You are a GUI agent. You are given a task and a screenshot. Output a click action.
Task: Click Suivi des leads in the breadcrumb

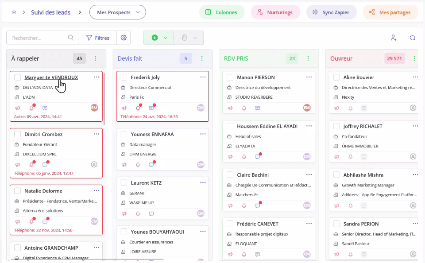(x=52, y=12)
